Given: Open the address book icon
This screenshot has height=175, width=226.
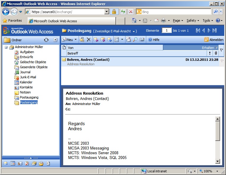Looking at the screenshot, I should [142, 40].
